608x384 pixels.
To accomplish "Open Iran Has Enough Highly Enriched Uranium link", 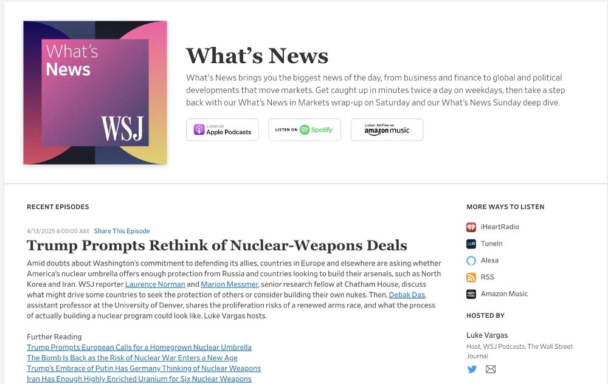I will point(139,379).
